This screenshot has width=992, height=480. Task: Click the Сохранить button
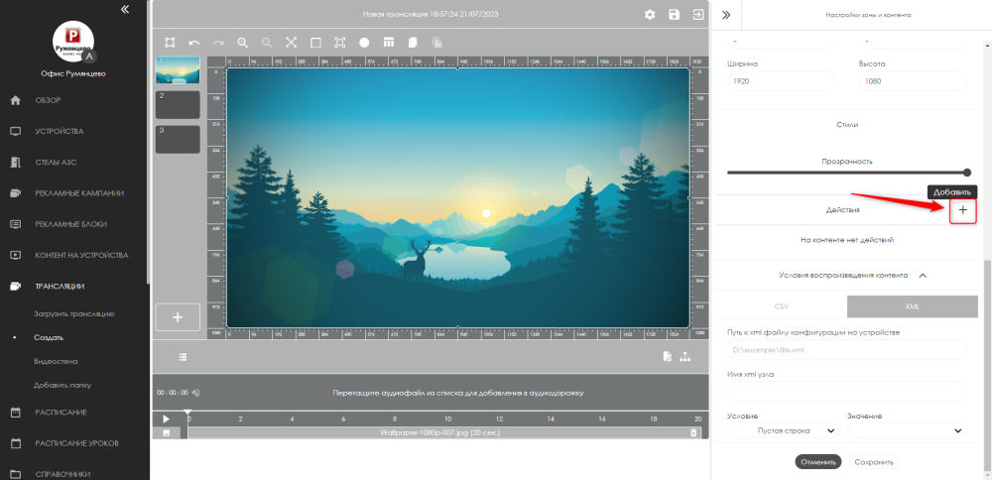pos(873,462)
